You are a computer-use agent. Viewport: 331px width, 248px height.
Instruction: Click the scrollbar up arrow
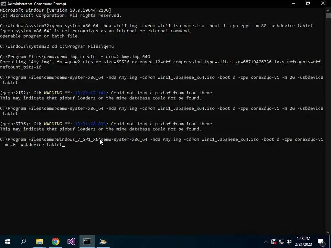pos(328,10)
